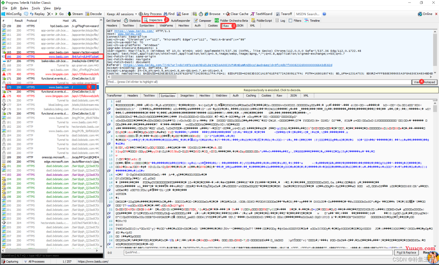Viewport: 439px width, 265px height.
Task: Click the session list vertical scrollbar
Action: [x=101, y=133]
